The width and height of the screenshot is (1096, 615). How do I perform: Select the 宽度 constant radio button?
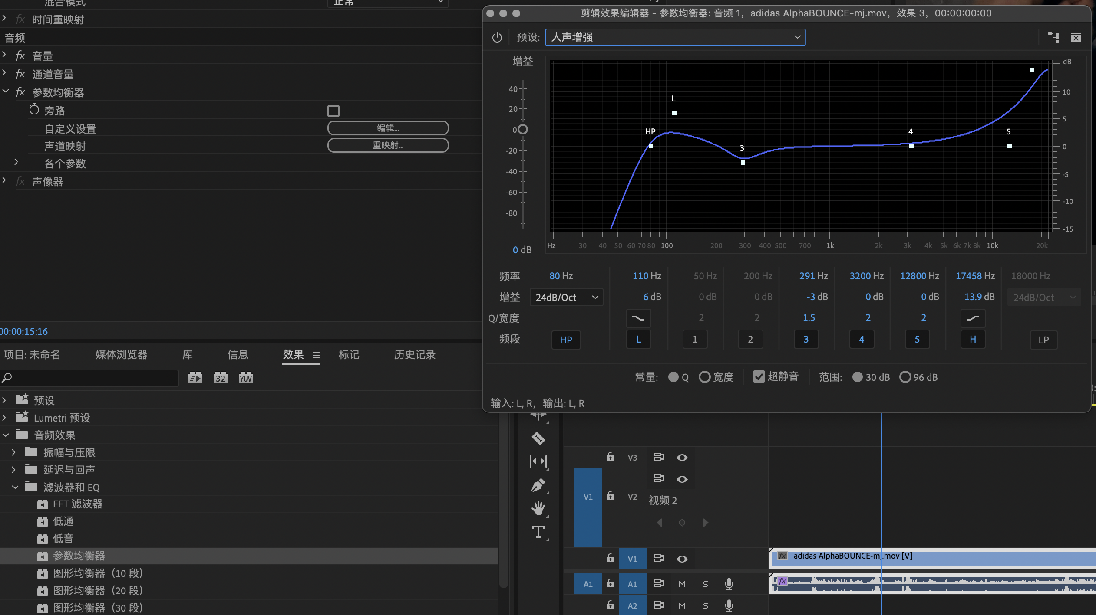tap(704, 377)
